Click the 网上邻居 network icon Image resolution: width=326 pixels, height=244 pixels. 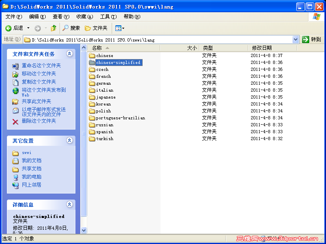click(15, 185)
